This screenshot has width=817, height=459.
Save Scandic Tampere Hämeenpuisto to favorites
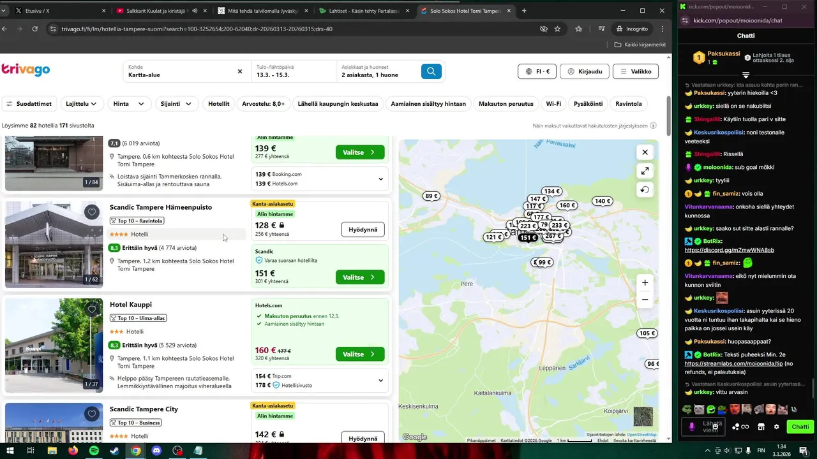tap(92, 212)
